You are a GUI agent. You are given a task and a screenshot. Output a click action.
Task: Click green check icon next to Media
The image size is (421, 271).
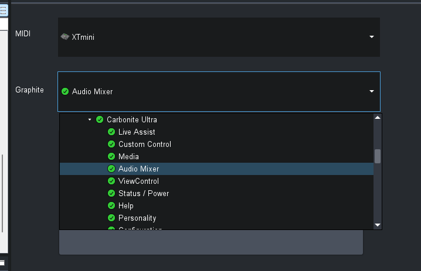click(x=111, y=156)
